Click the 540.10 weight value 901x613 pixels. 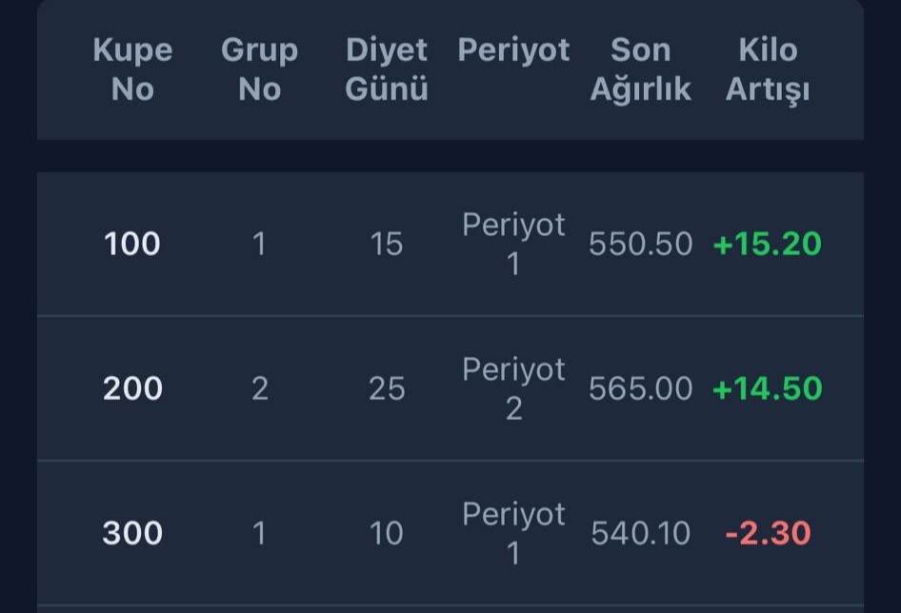[x=643, y=534]
